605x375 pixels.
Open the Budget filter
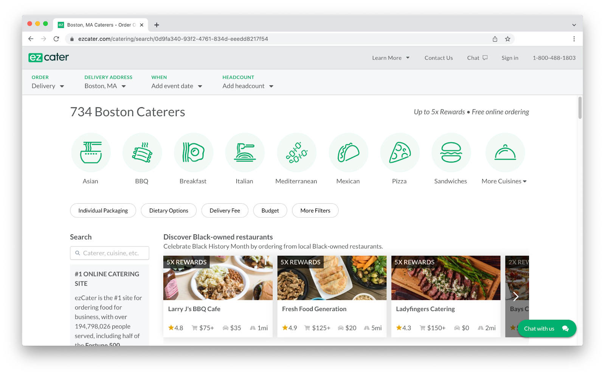pos(270,210)
